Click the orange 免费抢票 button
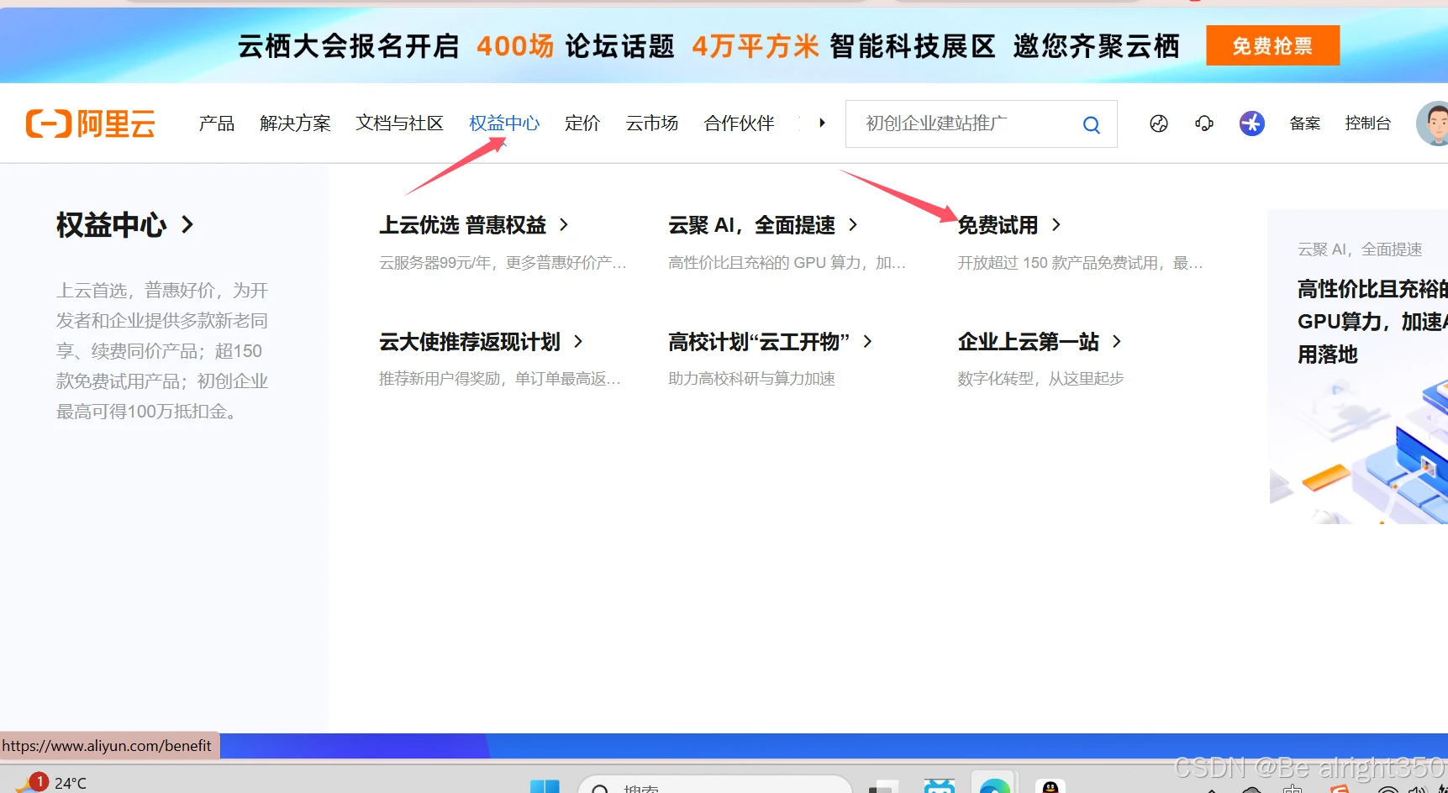Screen dimensions: 1448x793 point(1272,45)
